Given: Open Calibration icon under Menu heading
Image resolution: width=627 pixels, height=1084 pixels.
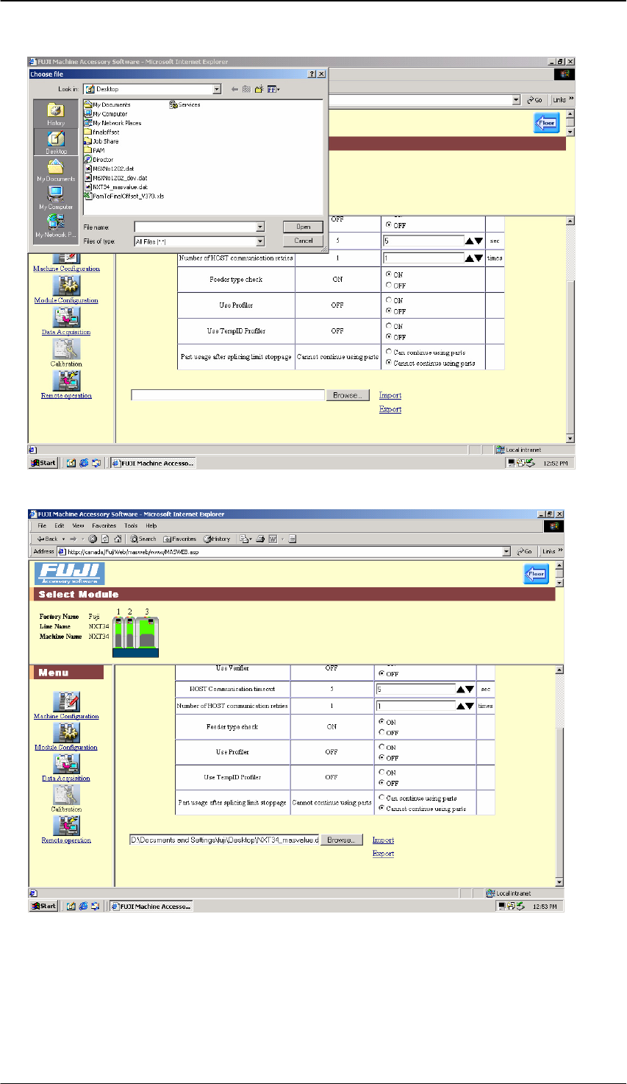Looking at the screenshot, I should coord(66,795).
